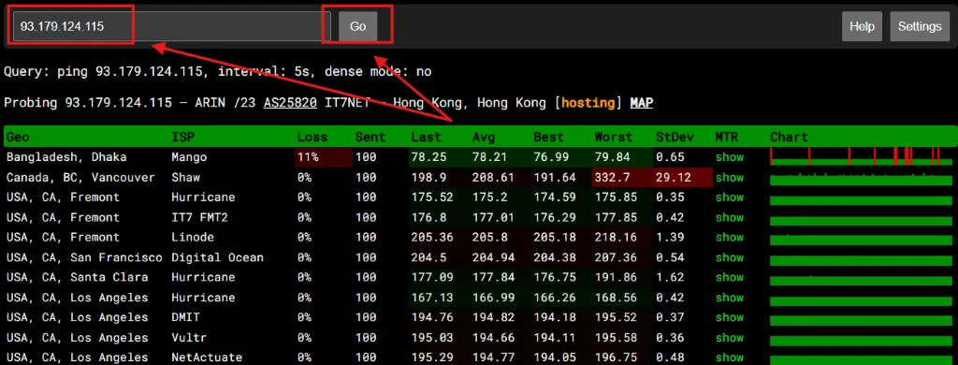Show MTR for San Francisco Digital Ocean
Image resolution: width=958 pixels, height=365 pixels.
pos(730,257)
